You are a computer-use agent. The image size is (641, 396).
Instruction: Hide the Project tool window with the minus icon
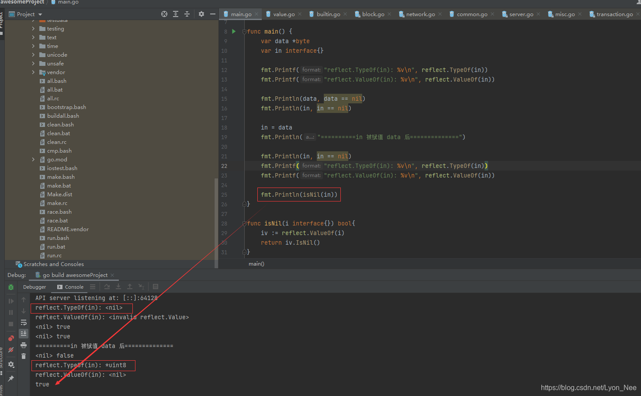pos(213,14)
